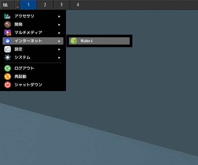Open the システム menu entry
Image resolution: width=198 pixels, height=165 pixels.
pyautogui.click(x=33, y=57)
